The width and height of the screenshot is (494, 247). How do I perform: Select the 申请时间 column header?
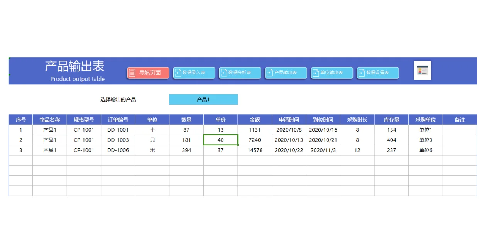point(289,120)
